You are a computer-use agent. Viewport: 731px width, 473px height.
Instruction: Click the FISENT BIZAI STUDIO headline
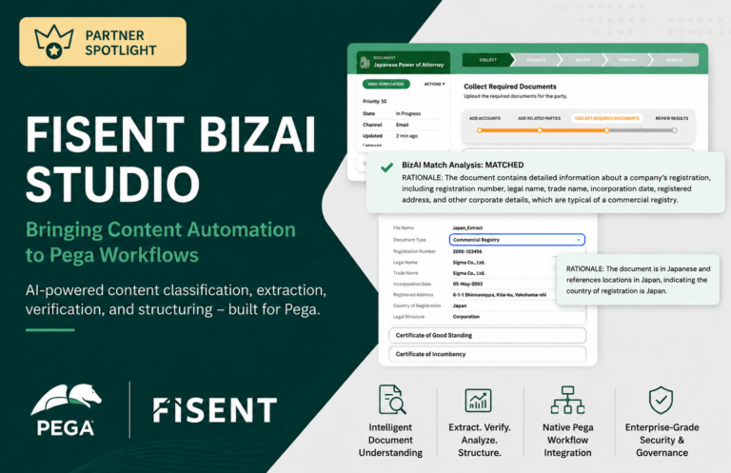170,158
